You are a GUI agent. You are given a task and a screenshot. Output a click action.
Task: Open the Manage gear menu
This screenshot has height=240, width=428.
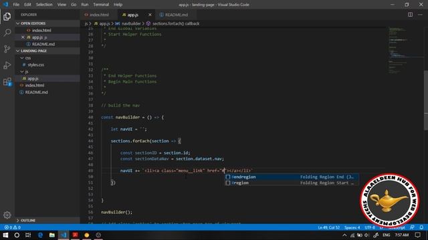(x=7, y=215)
